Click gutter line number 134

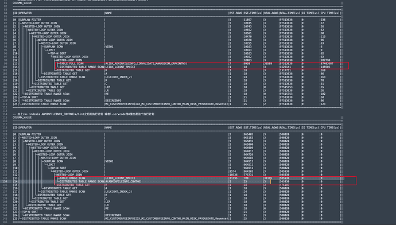(5, 181)
